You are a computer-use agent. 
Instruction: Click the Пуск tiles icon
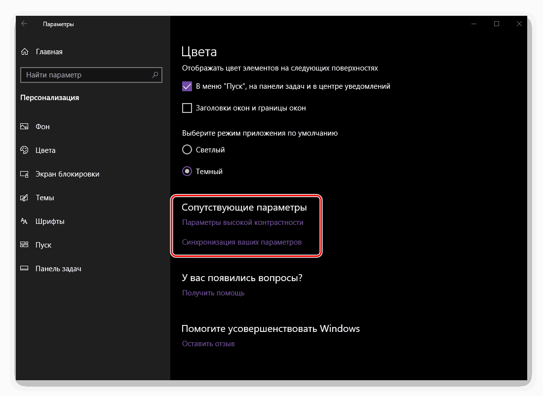(24, 245)
